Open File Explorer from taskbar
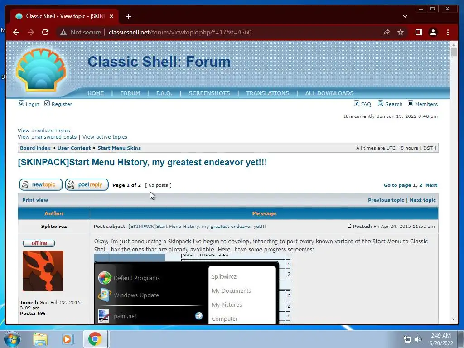Screen dimensions: 464x348 tap(40, 339)
